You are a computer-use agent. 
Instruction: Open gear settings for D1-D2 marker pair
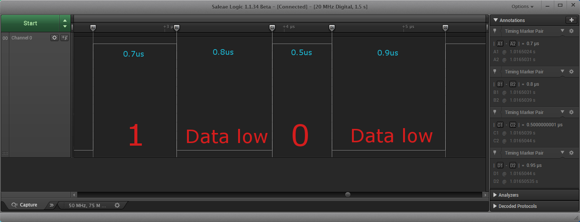[x=571, y=153]
